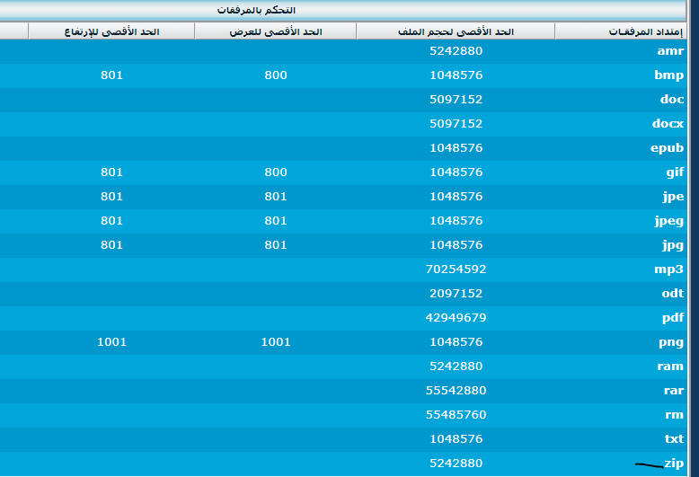699x477 pixels.
Task: Open the epub extension entry
Action: (668, 148)
